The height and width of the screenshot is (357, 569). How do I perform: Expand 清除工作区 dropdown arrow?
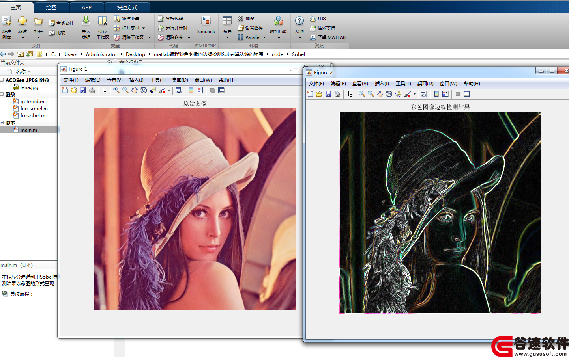pyautogui.click(x=150, y=37)
